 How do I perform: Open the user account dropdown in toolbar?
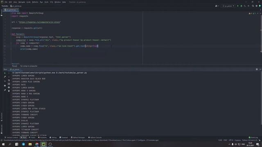point(217,6)
